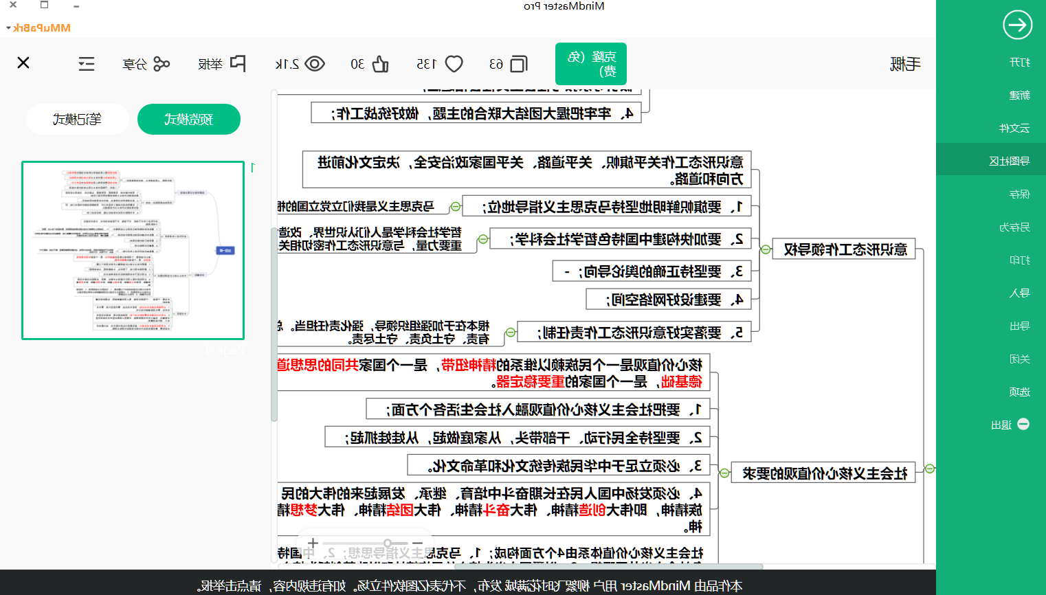
Task: Click 退出 to exit
Action: pyautogui.click(x=1001, y=425)
